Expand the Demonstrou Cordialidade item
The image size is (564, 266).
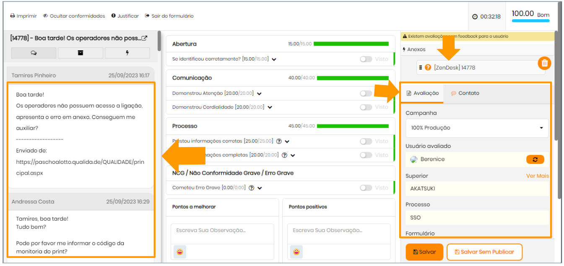270,107
